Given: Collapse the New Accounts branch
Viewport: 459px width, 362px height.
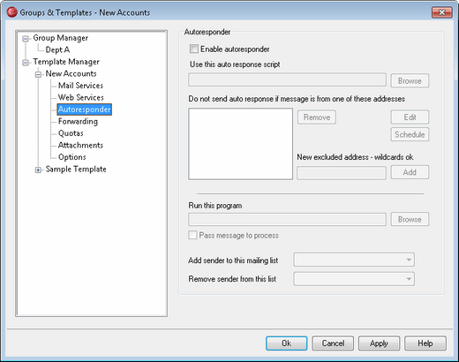Looking at the screenshot, I should [38, 74].
